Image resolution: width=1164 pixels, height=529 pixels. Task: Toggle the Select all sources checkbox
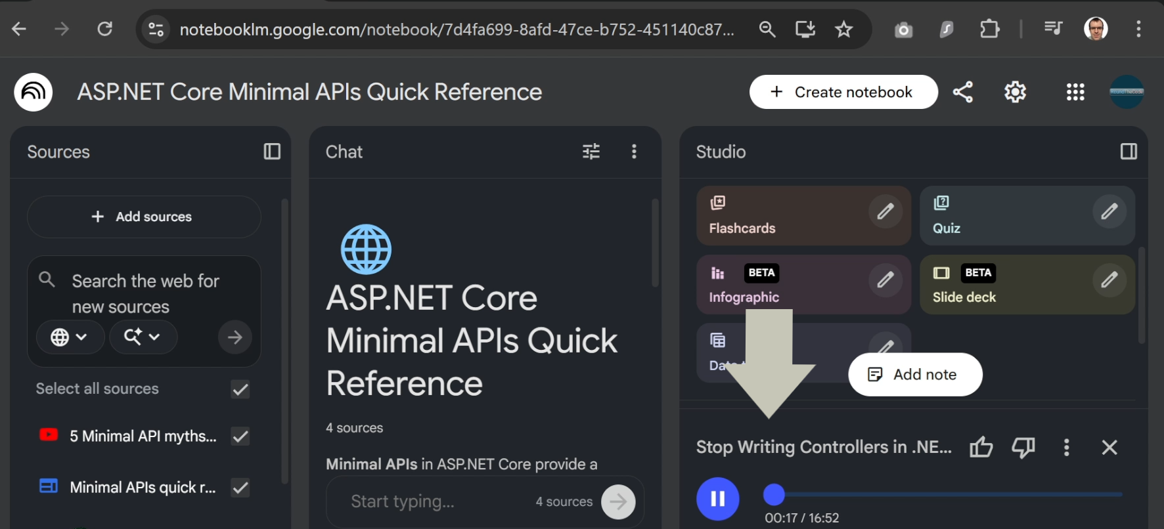240,389
